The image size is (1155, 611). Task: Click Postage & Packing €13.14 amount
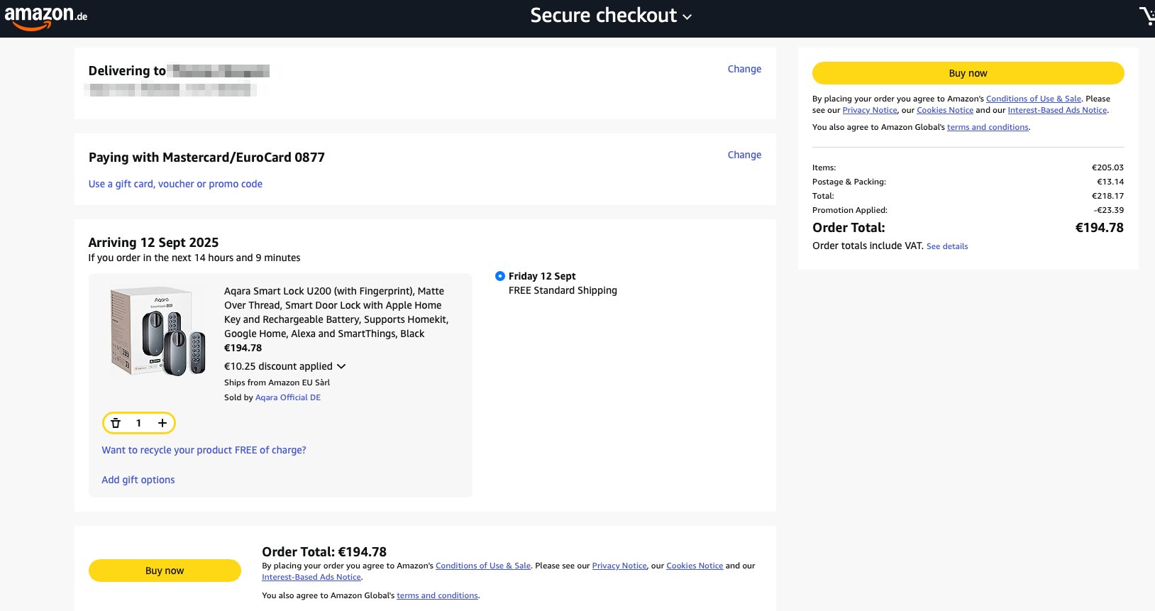coord(1110,182)
